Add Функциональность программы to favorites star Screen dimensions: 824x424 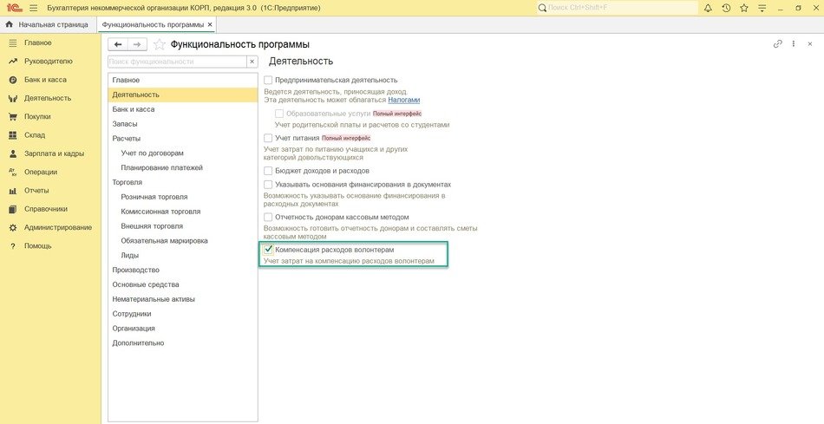159,44
